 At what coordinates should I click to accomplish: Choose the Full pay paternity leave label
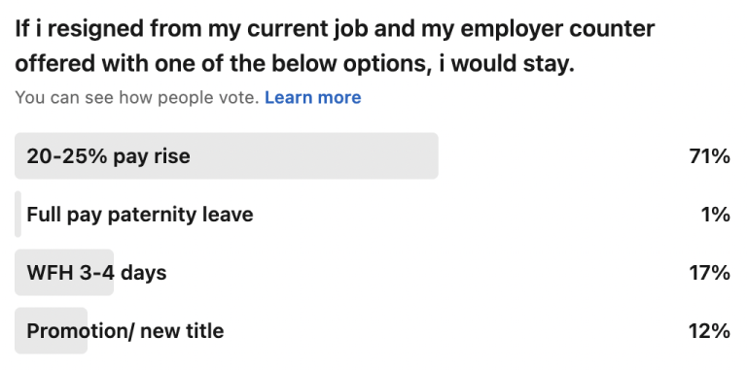tap(140, 215)
